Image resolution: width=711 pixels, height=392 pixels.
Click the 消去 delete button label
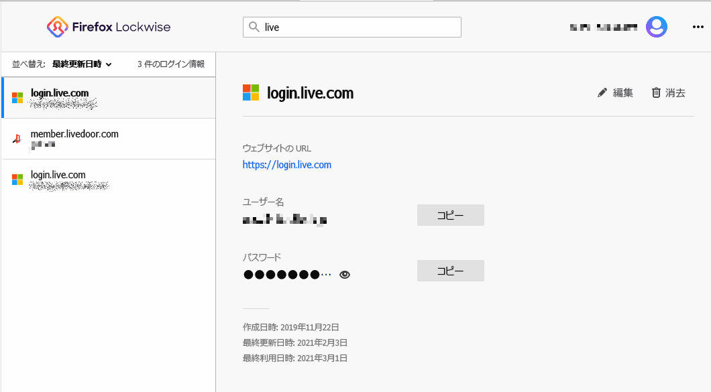675,93
